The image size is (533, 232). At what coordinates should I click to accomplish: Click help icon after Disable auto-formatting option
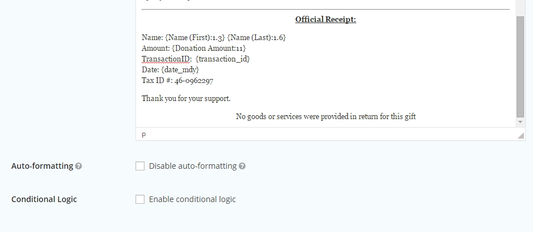242,166
